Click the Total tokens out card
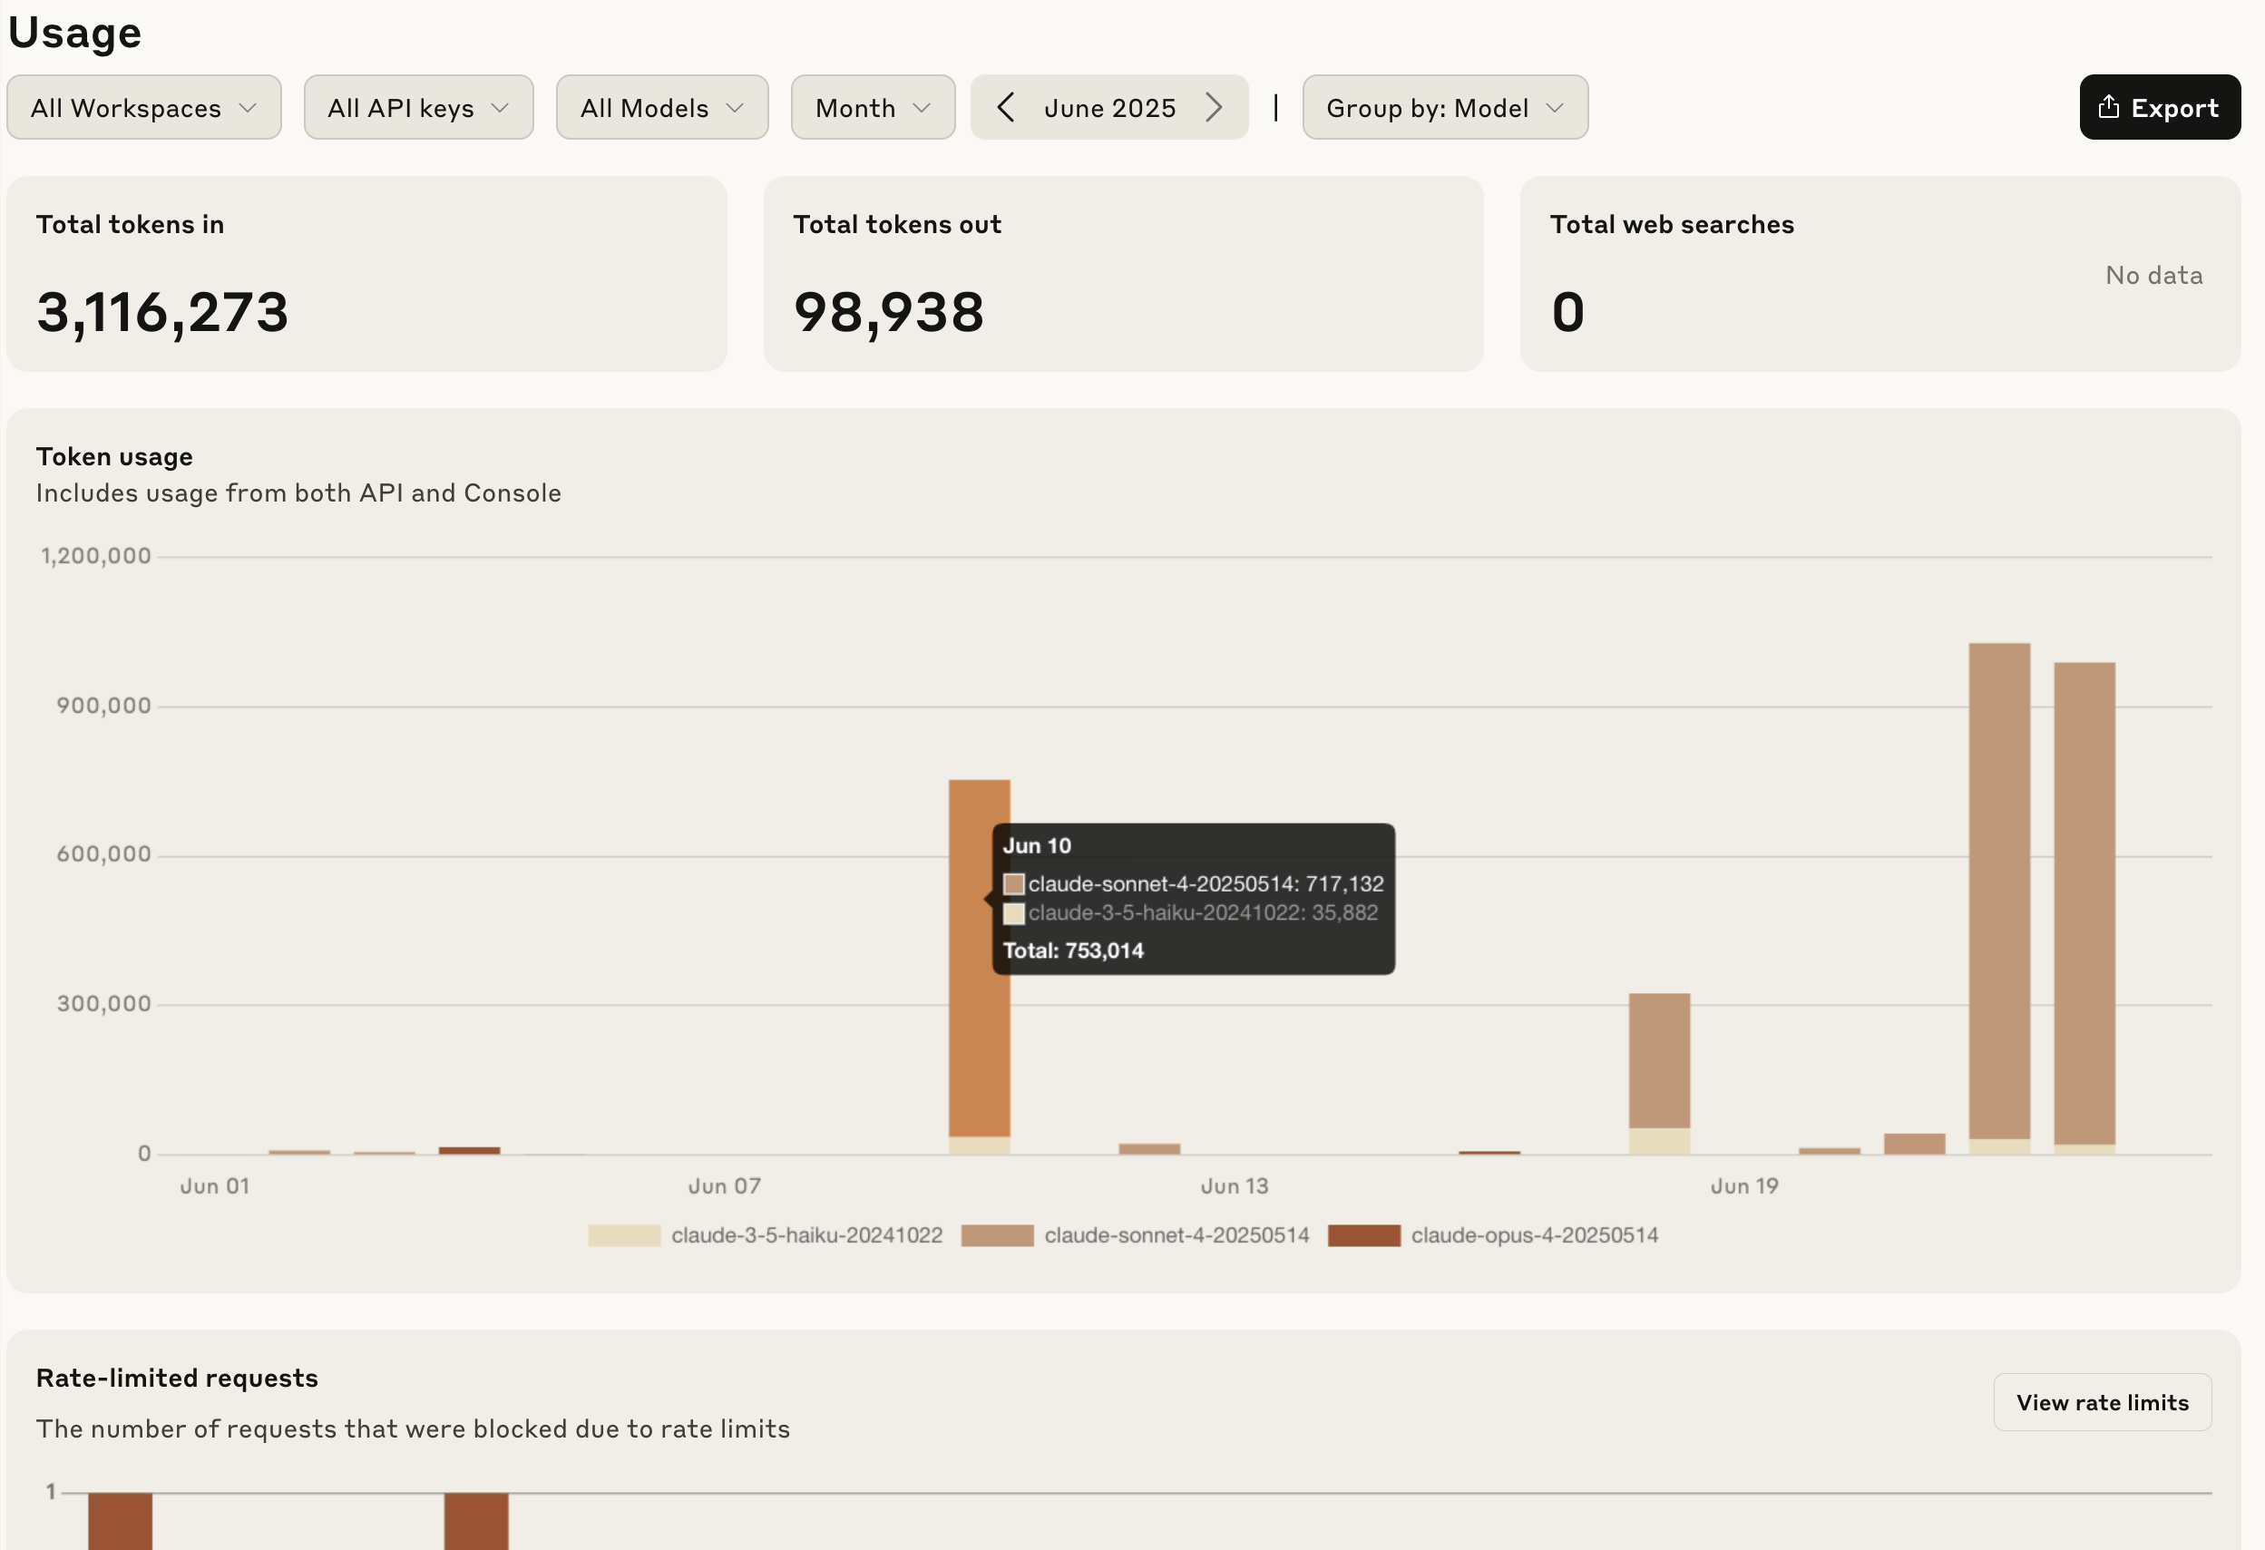The width and height of the screenshot is (2265, 1550). pos(1123,273)
